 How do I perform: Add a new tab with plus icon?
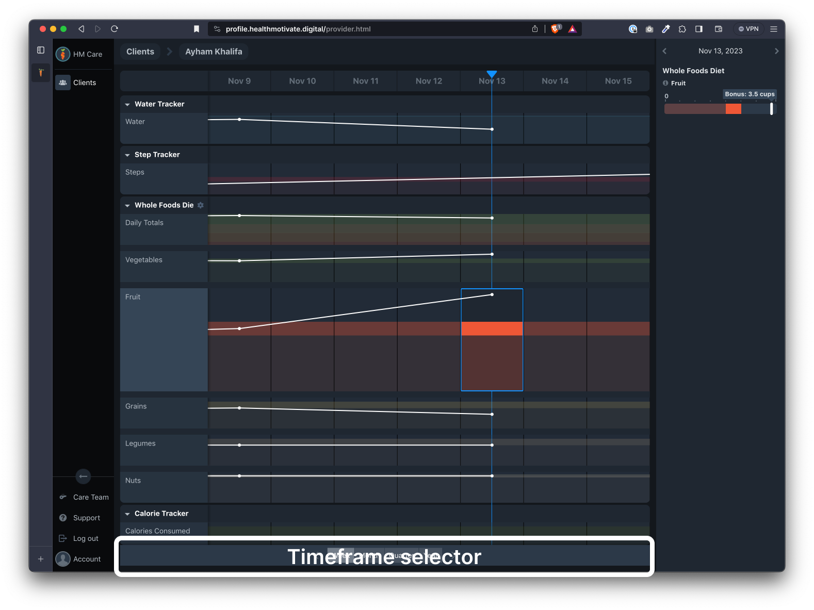[x=41, y=559]
